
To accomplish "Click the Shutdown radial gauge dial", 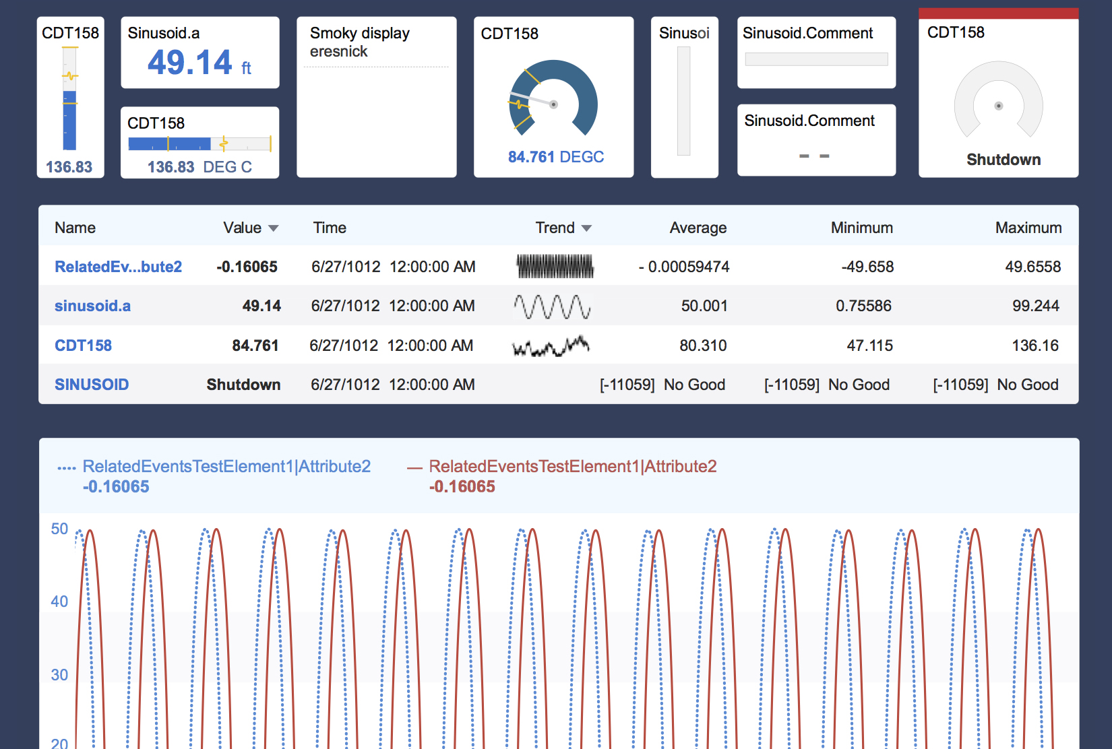I will point(999,100).
